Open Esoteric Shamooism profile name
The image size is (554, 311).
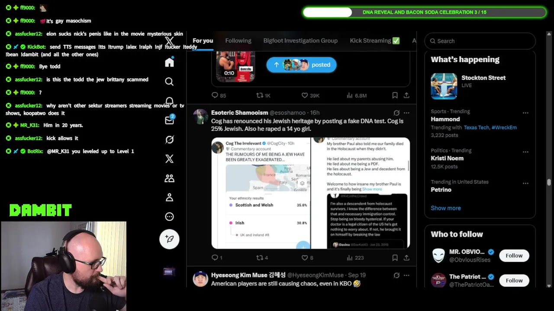click(x=239, y=113)
